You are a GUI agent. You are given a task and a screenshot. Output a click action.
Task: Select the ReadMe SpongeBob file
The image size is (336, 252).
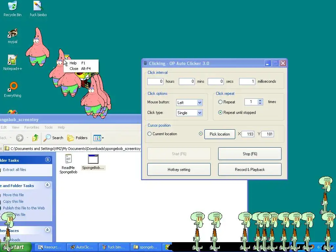tap(68, 164)
